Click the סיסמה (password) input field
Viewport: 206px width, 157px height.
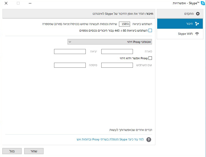tap(70, 65)
